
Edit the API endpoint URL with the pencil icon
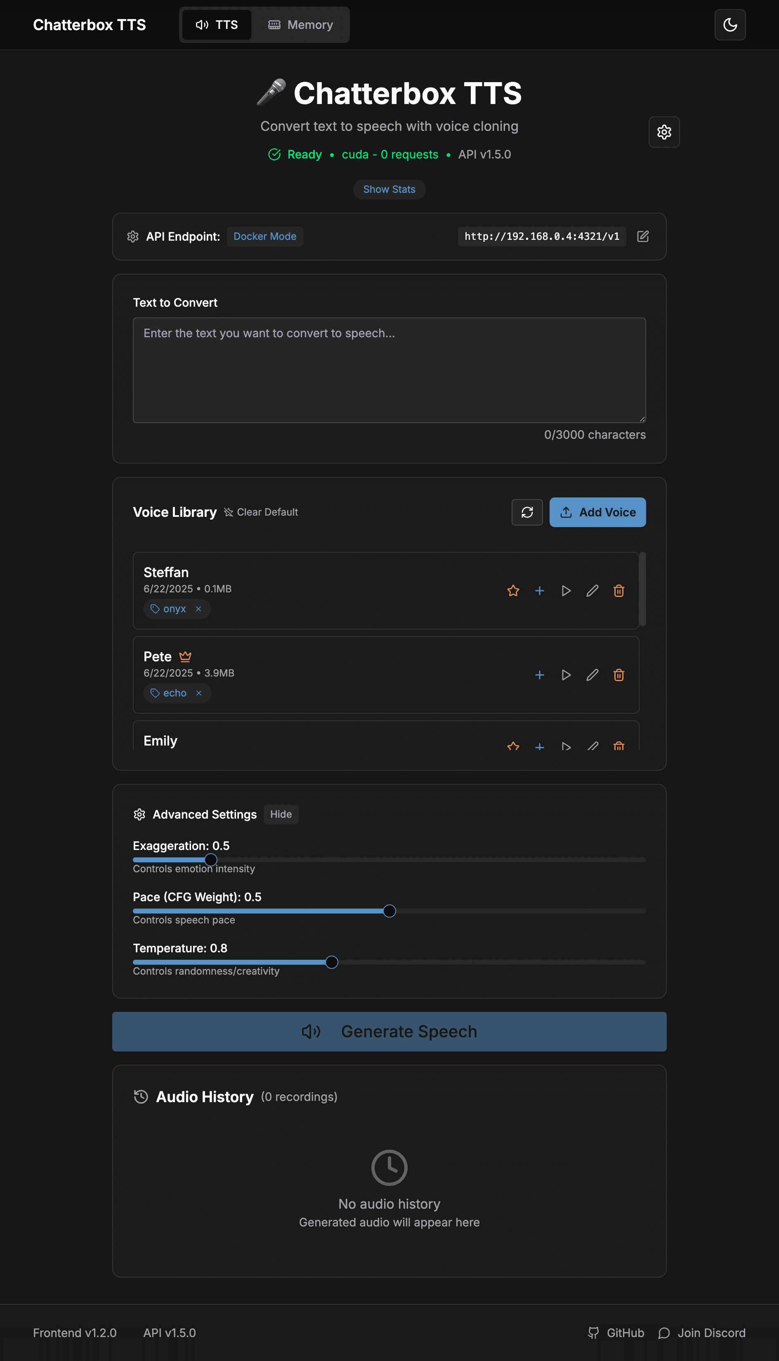pos(642,236)
